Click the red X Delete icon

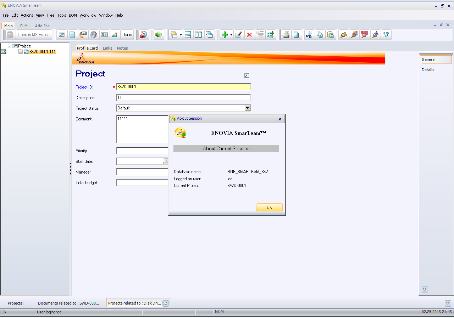point(249,35)
